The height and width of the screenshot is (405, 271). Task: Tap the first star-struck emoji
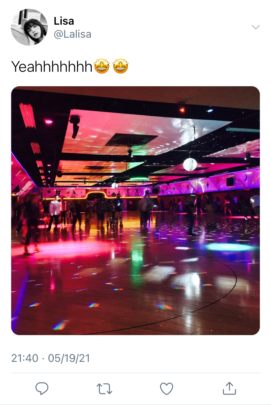(102, 66)
